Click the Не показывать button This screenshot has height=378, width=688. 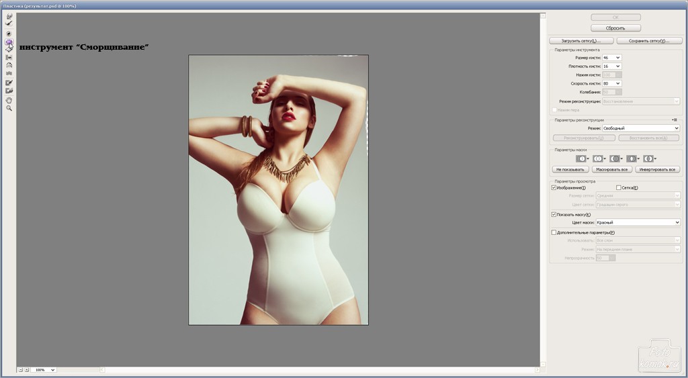tap(570, 169)
